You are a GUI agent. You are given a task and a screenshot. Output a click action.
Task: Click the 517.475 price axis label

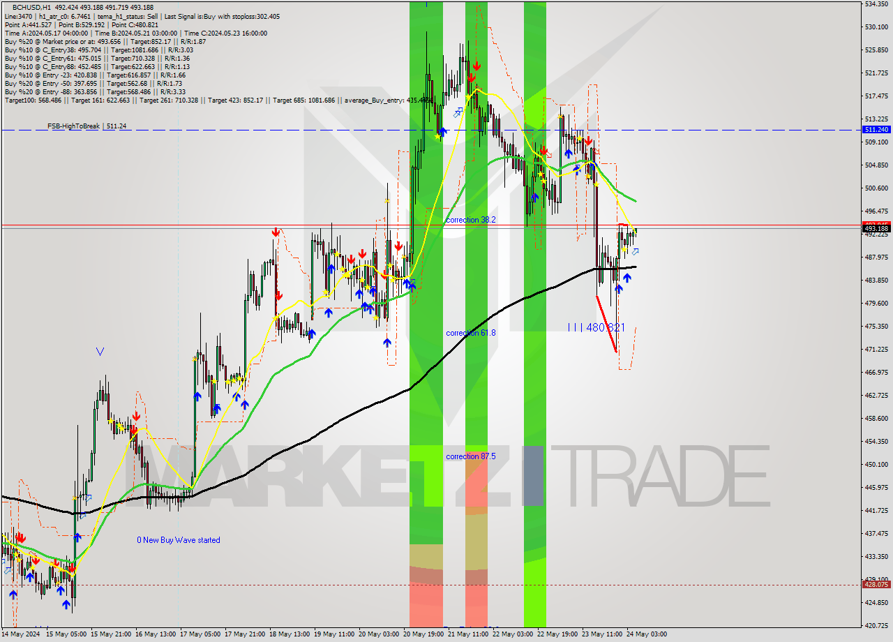[876, 96]
